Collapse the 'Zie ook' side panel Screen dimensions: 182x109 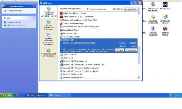34,18
